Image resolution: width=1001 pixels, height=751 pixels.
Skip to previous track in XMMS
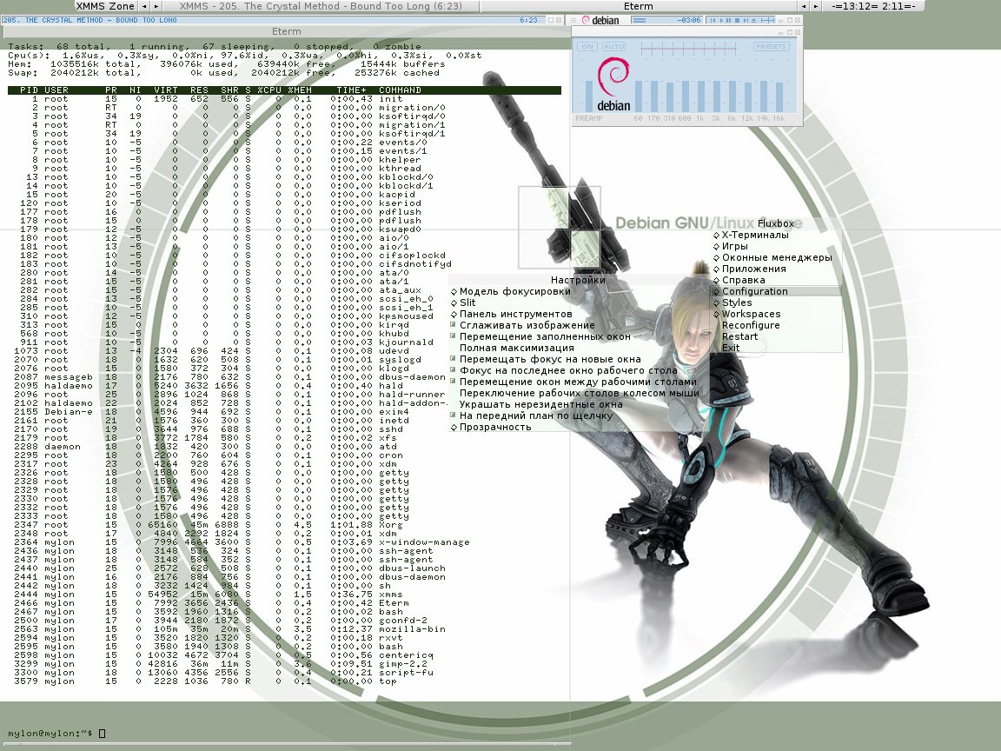(x=713, y=21)
